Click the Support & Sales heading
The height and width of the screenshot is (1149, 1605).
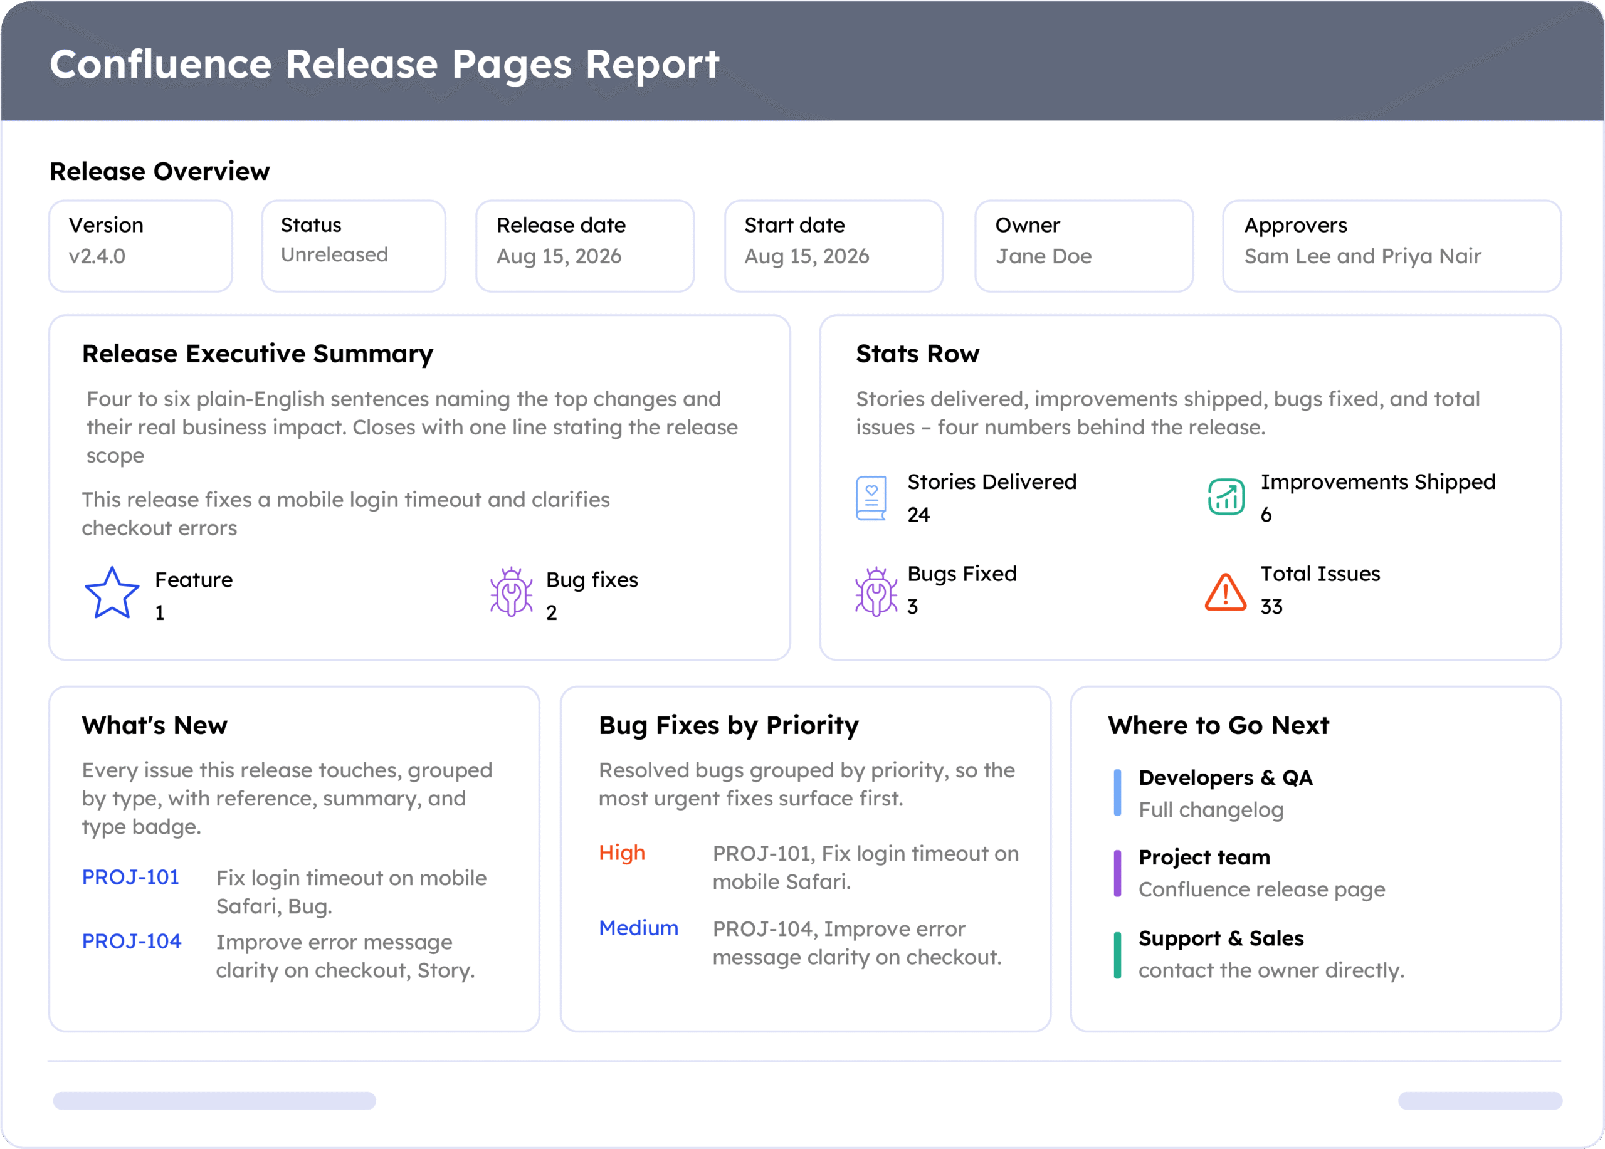[1221, 939]
